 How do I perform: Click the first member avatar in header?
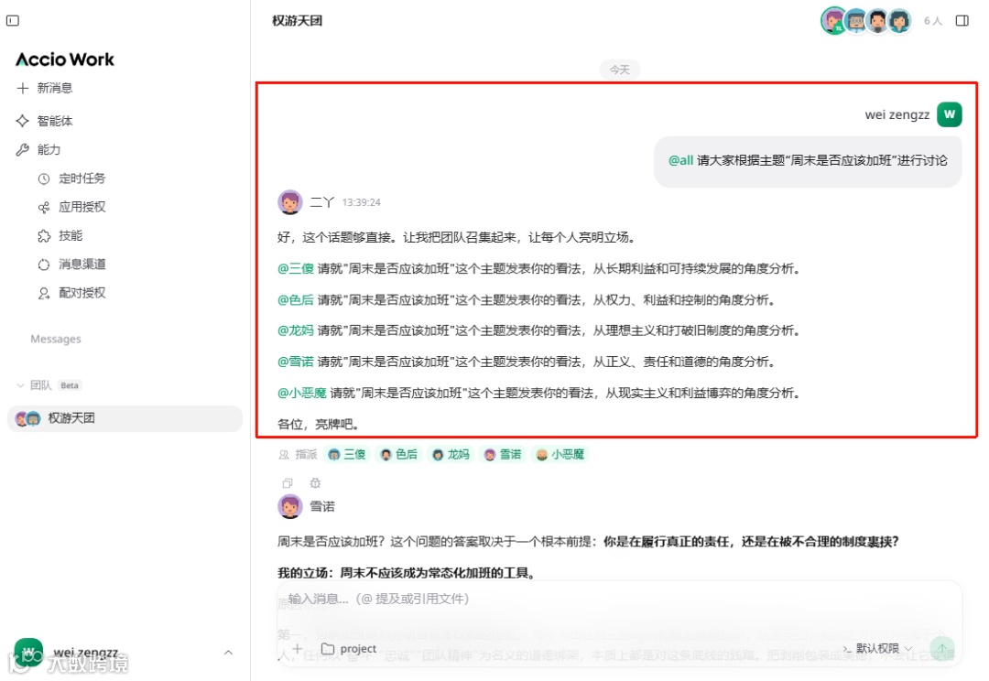click(x=834, y=21)
